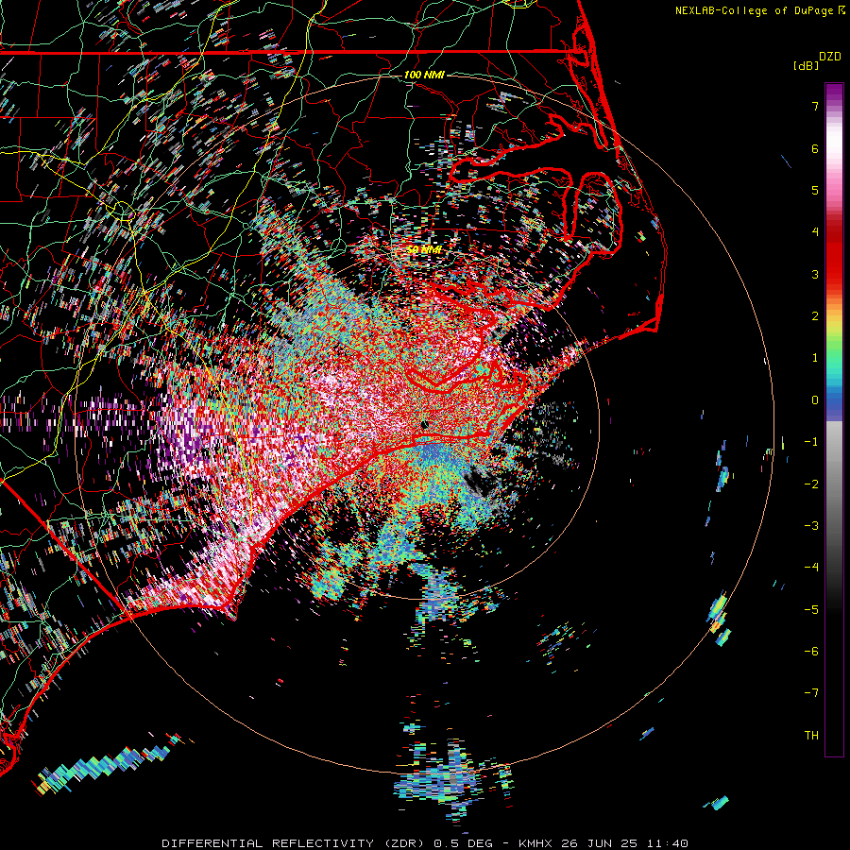Viewport: 850px width, 850px height.
Task: Select the -4 dB scale value
Action: point(811,568)
